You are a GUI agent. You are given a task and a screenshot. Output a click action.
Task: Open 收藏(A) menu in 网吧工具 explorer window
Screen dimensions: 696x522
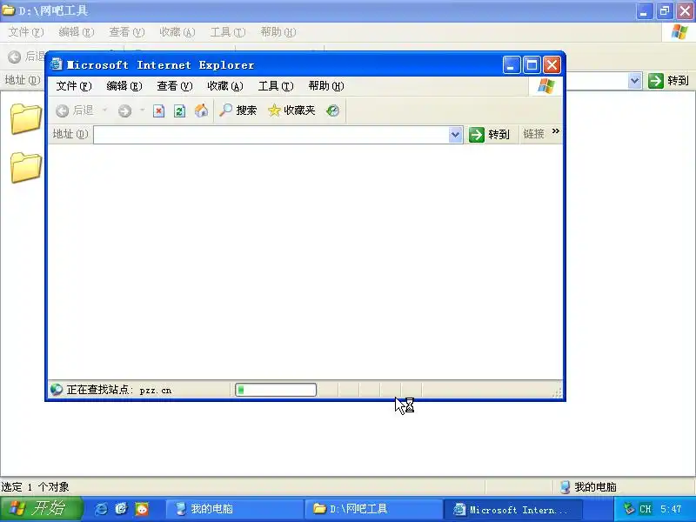pyautogui.click(x=177, y=32)
